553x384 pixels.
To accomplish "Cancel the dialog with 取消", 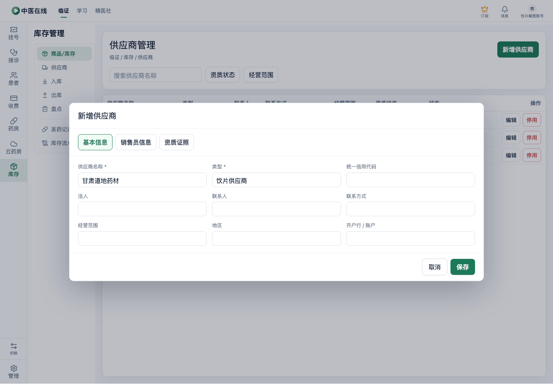I will [435, 267].
